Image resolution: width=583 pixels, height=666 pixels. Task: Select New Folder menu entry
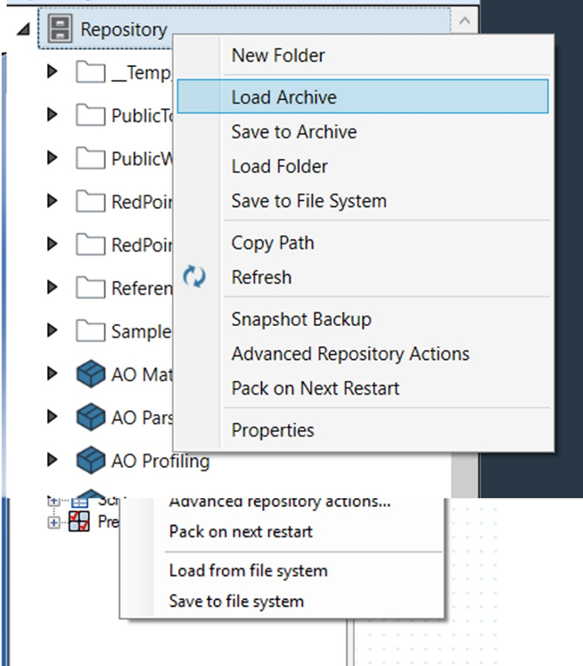pyautogui.click(x=278, y=55)
